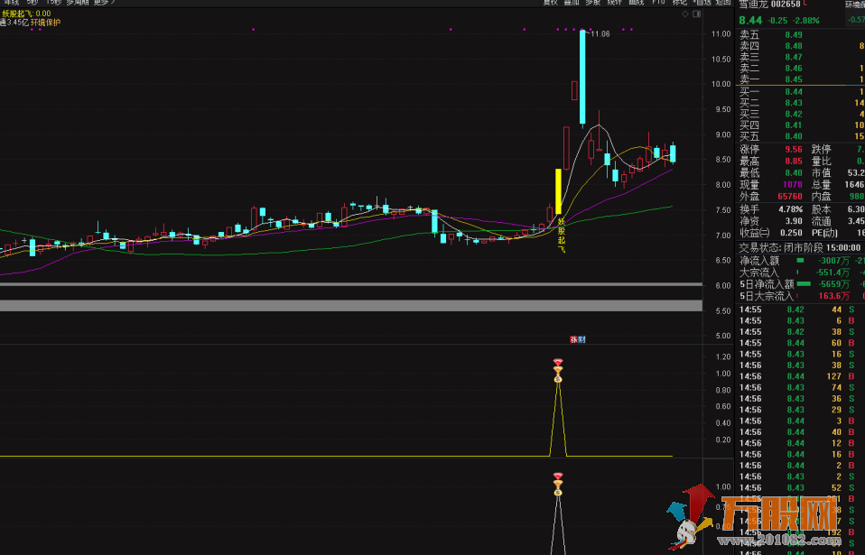Screen dimensions: 865x555
Task: Click the current price 8.44 in header
Action: pos(750,21)
